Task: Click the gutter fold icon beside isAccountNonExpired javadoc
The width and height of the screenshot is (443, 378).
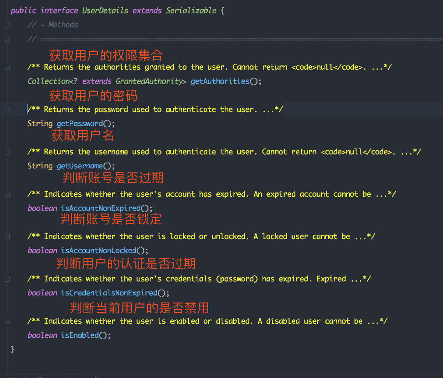Action: (x=6, y=194)
